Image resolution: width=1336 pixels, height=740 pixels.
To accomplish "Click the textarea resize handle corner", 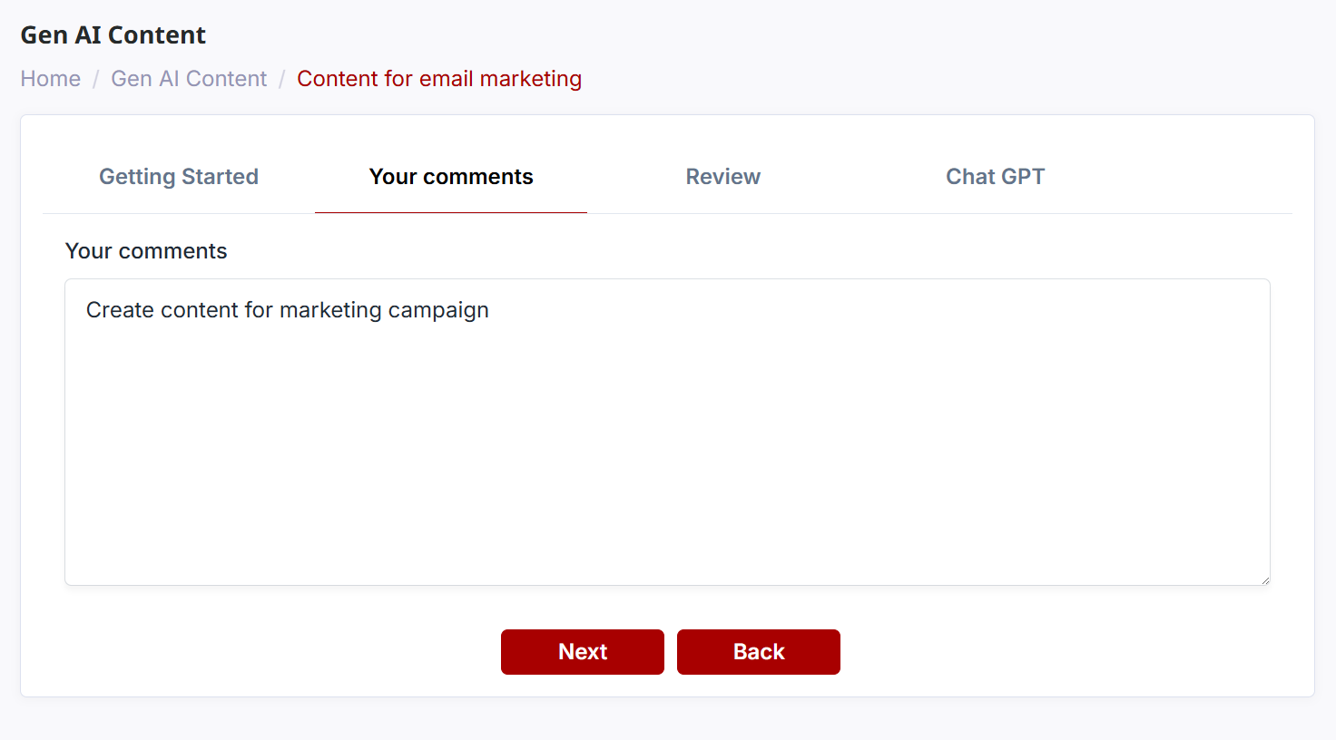I will [1264, 580].
